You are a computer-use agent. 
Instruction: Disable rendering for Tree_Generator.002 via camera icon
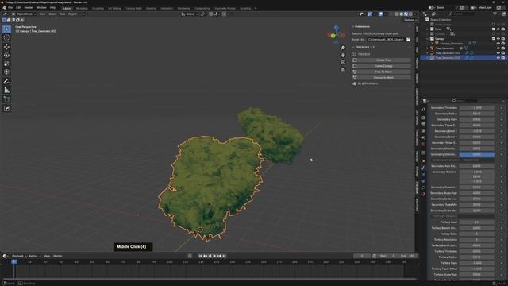(503, 58)
